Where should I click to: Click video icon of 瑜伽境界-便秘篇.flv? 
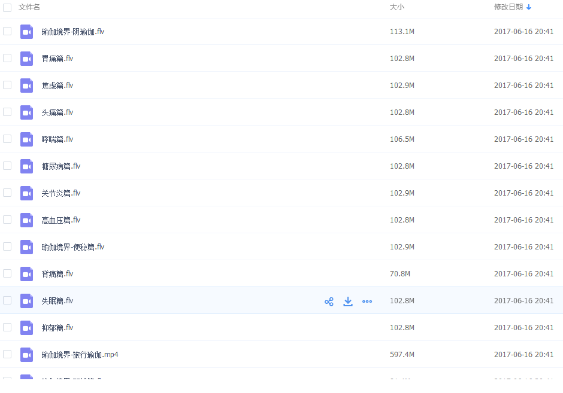pyautogui.click(x=26, y=246)
